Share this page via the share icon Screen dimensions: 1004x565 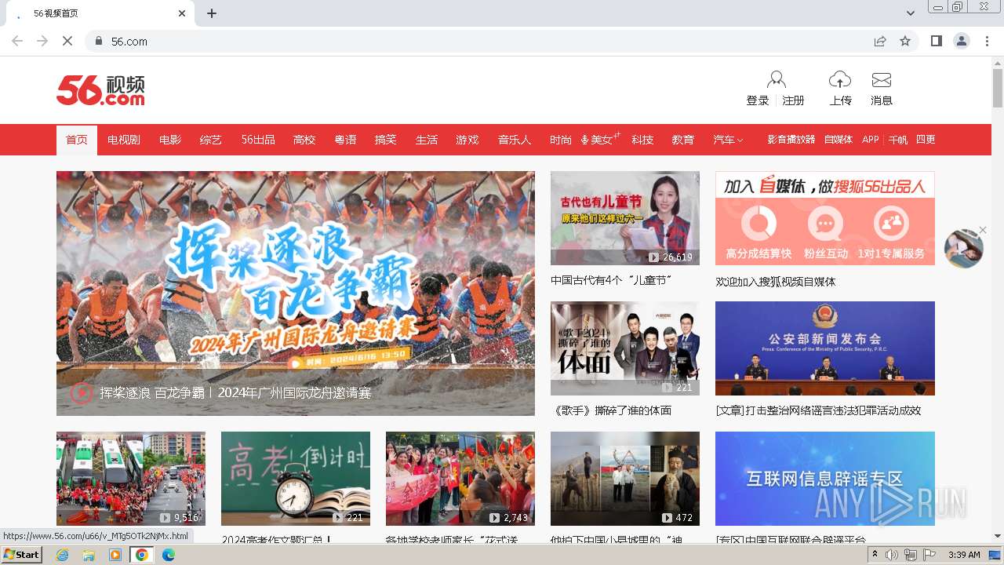(880, 41)
